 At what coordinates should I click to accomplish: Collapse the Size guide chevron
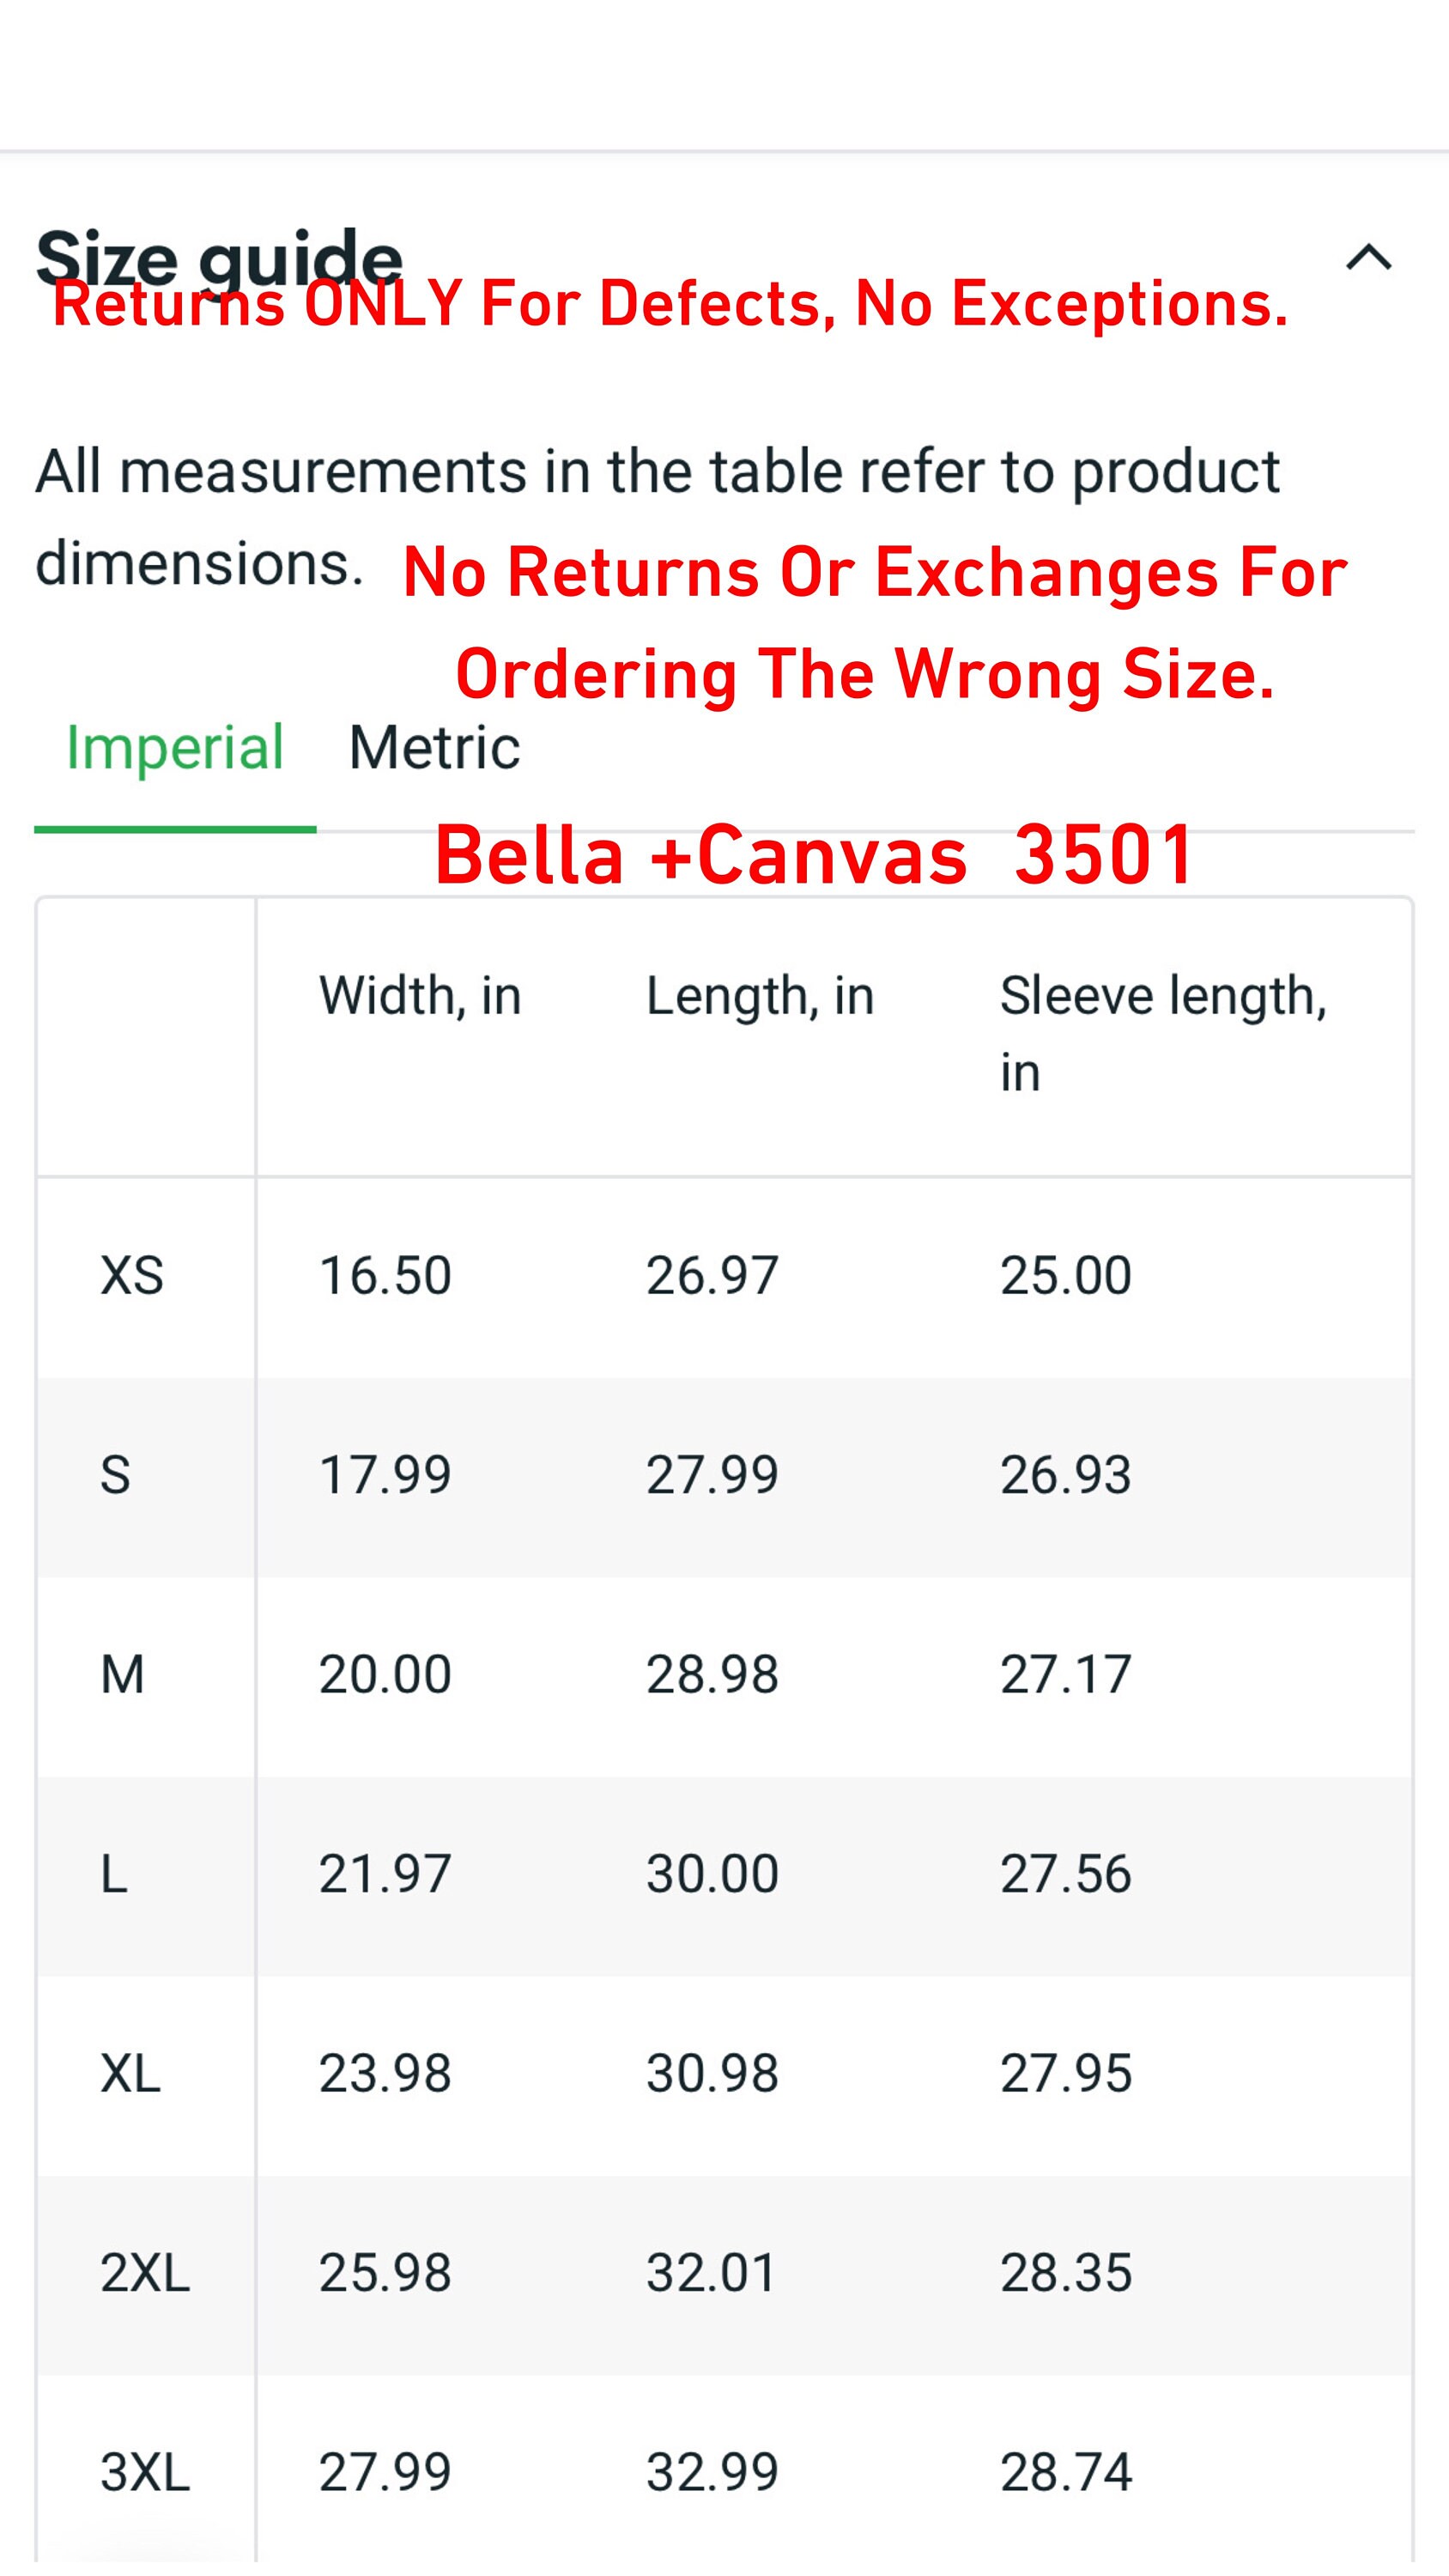coord(1368,258)
